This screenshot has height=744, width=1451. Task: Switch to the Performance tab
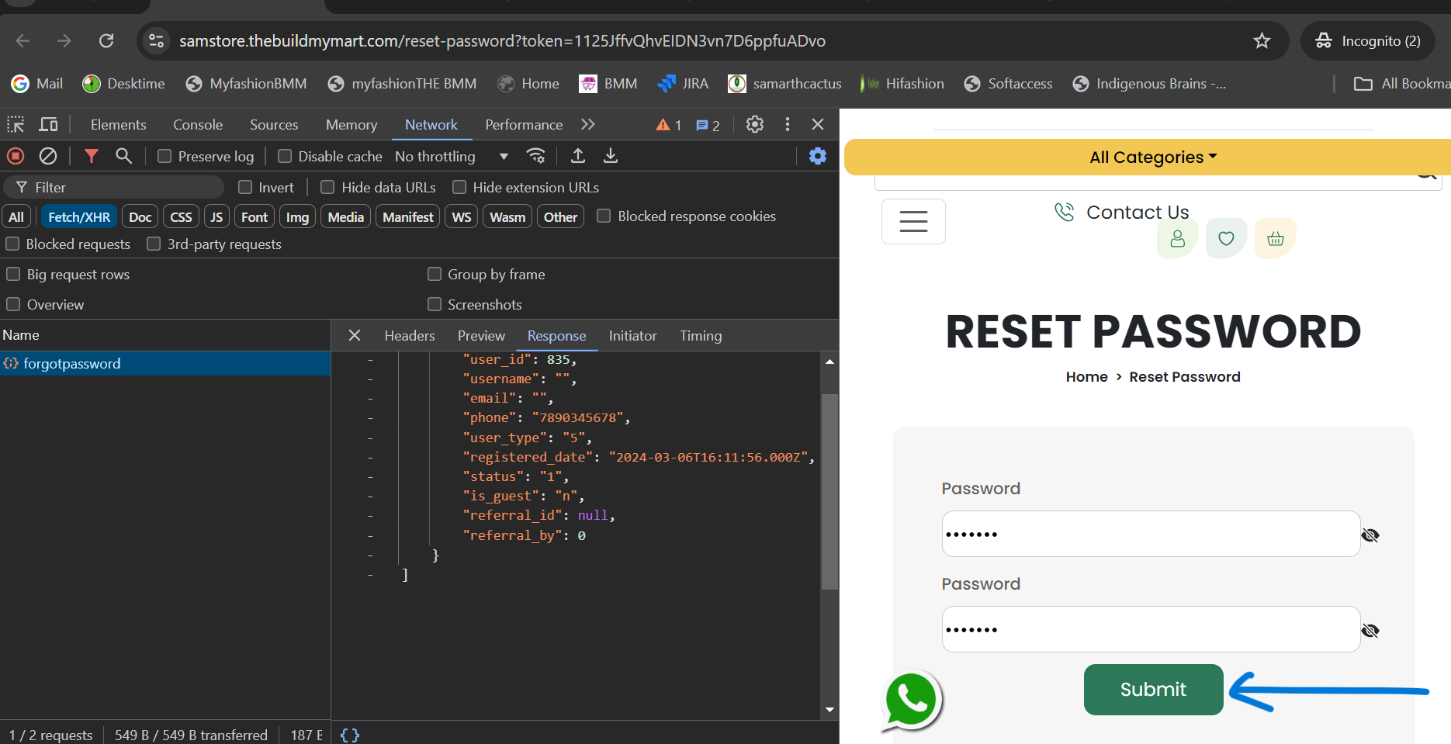(524, 125)
